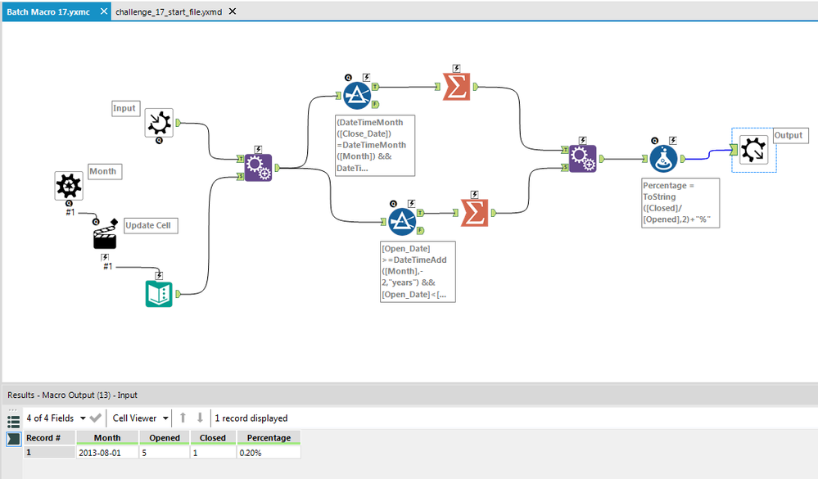Click lightning anchor above upper Summarize tool

click(456, 68)
